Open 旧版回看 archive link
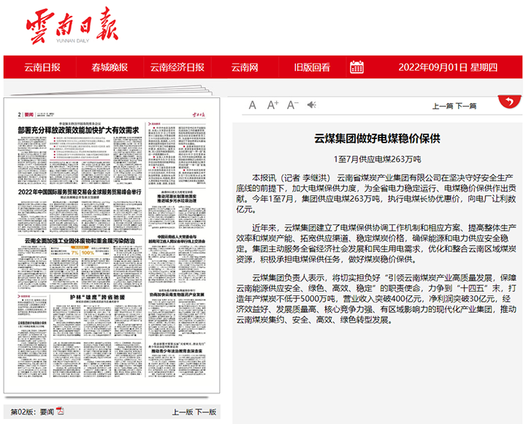Viewport: 526px width, 424px height. click(x=312, y=67)
